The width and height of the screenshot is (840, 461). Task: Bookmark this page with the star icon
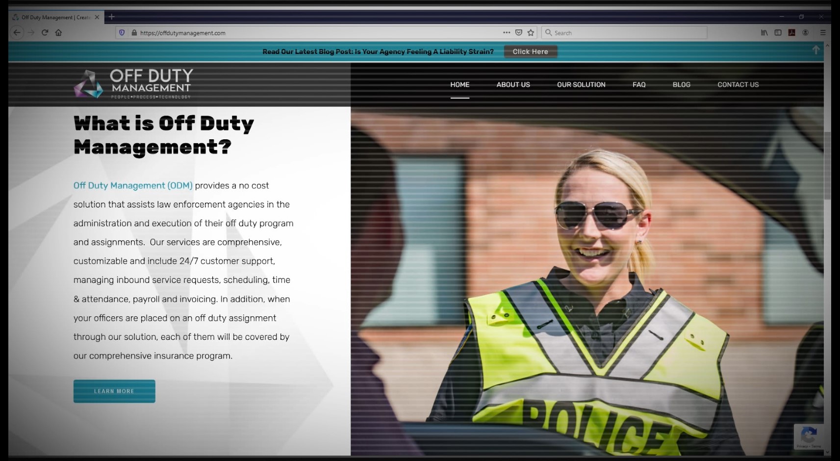click(531, 33)
